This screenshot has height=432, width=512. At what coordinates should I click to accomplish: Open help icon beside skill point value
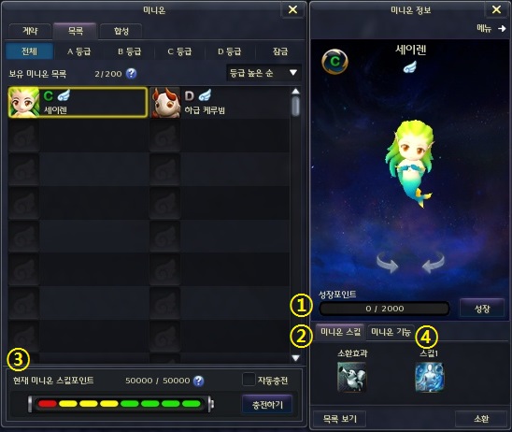pos(198,381)
